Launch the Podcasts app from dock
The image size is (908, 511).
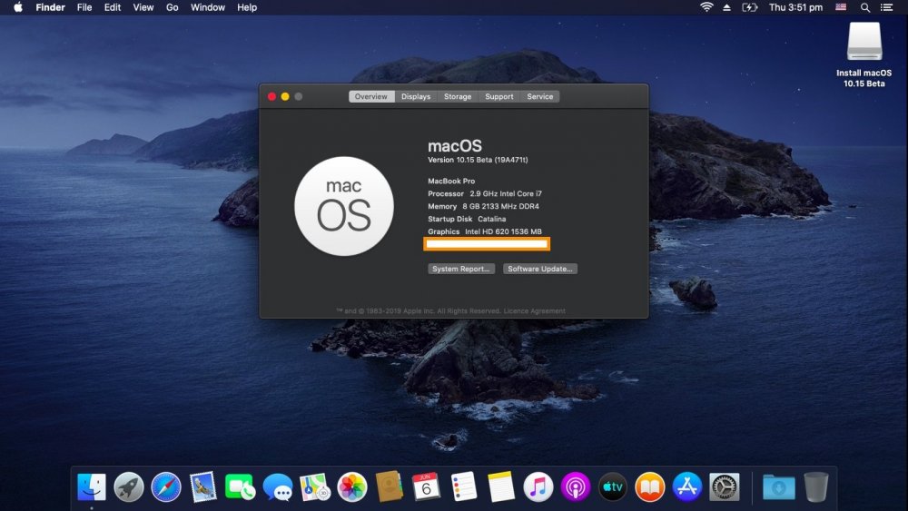coord(576,486)
